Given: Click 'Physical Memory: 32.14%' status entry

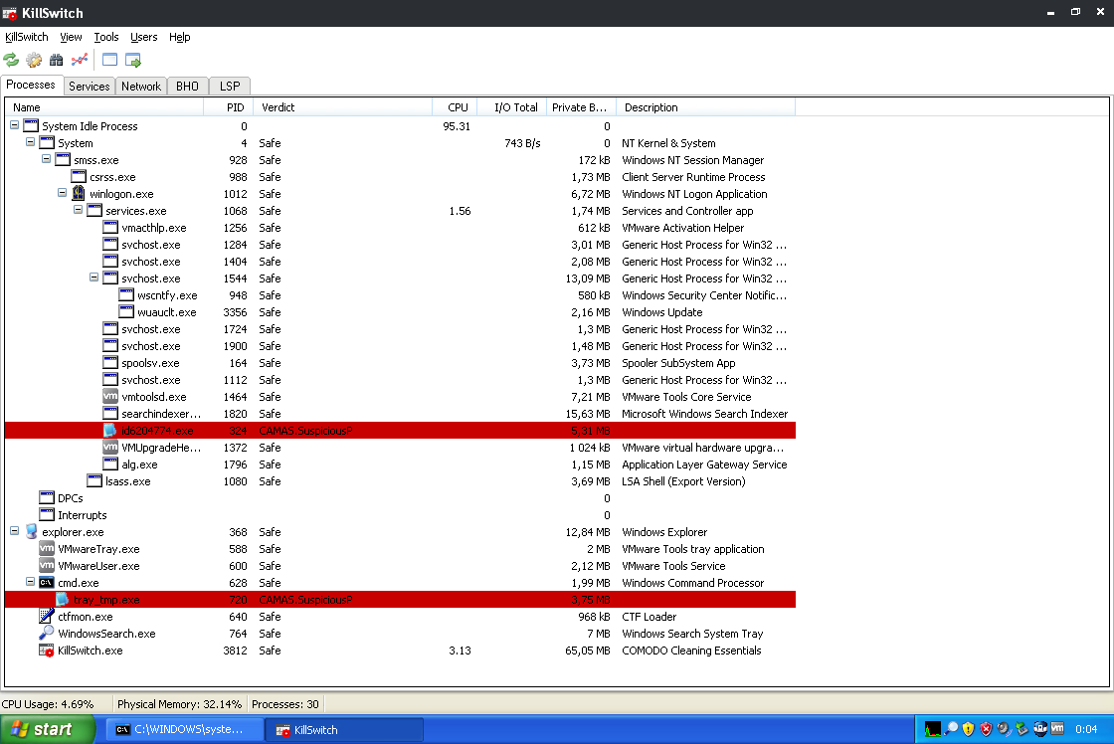Looking at the screenshot, I should tap(179, 704).
